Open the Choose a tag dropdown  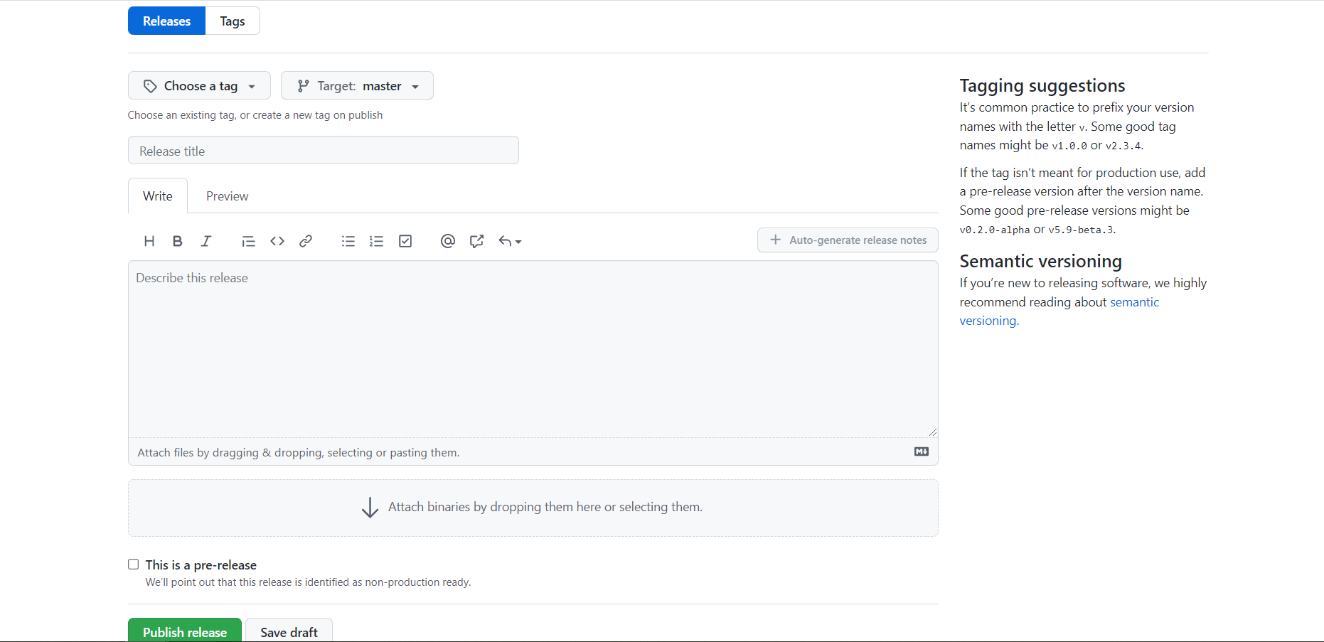199,85
